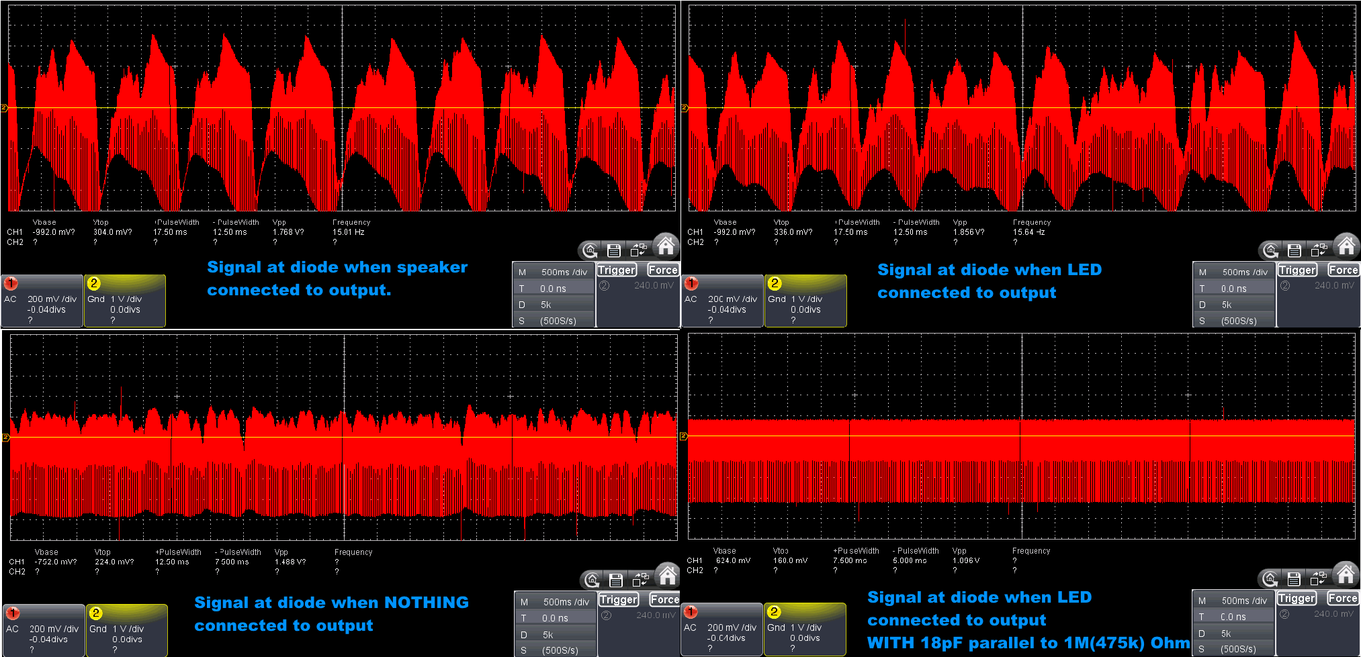
Task: Click the Vpp reading 1.096 V
Action: (966, 560)
